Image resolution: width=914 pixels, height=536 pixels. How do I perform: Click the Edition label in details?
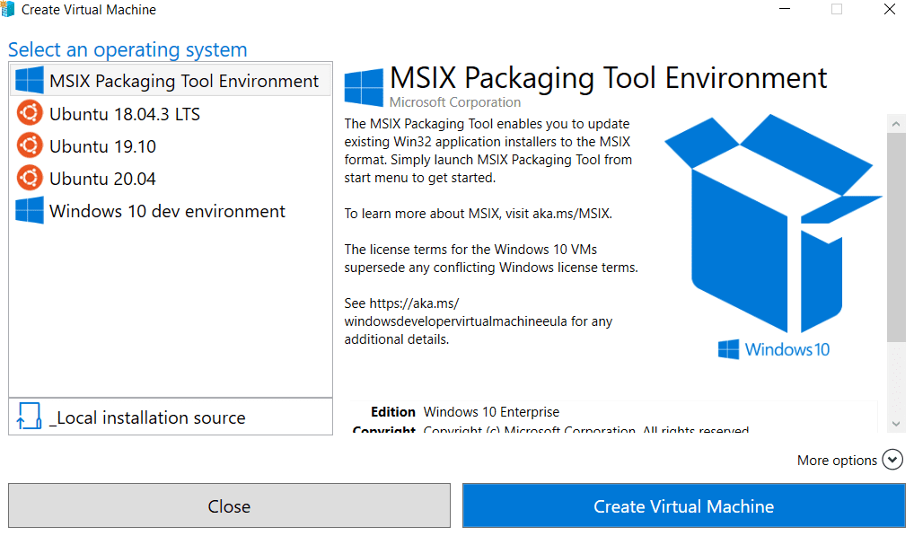pyautogui.click(x=393, y=412)
